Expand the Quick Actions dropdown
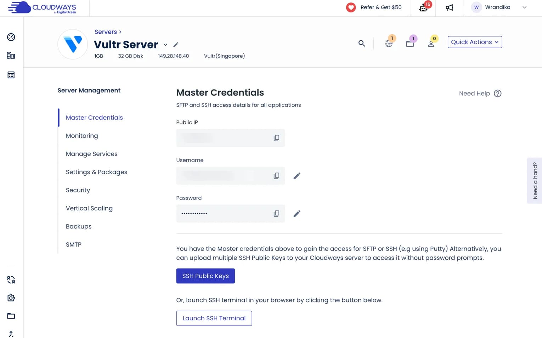542x338 pixels. (x=474, y=42)
